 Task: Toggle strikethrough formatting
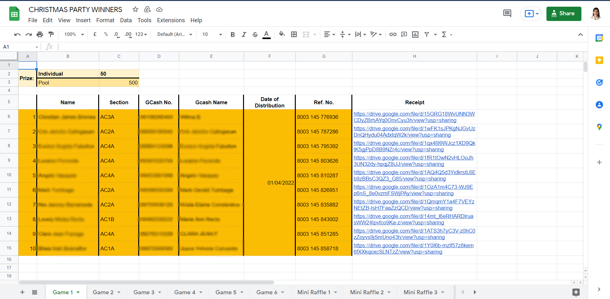(x=255, y=34)
